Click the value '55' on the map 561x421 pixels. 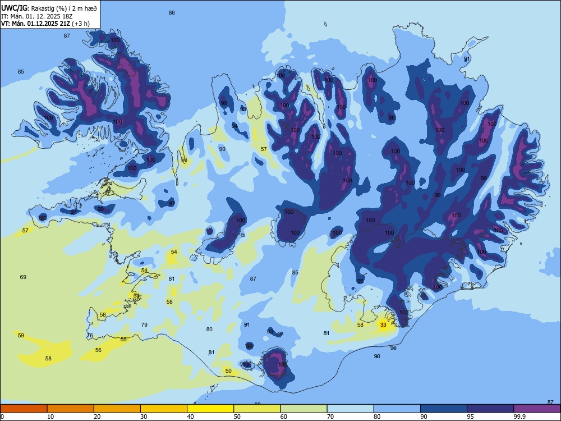[x=123, y=340]
